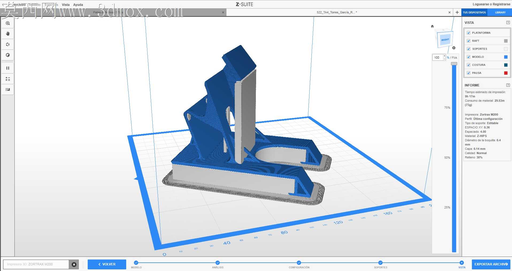Image resolution: width=512 pixels, height=271 pixels.
Task: Click the layer percentage input field
Action: click(438, 58)
